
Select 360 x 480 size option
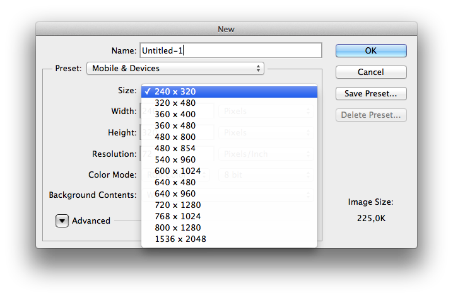tap(230, 126)
